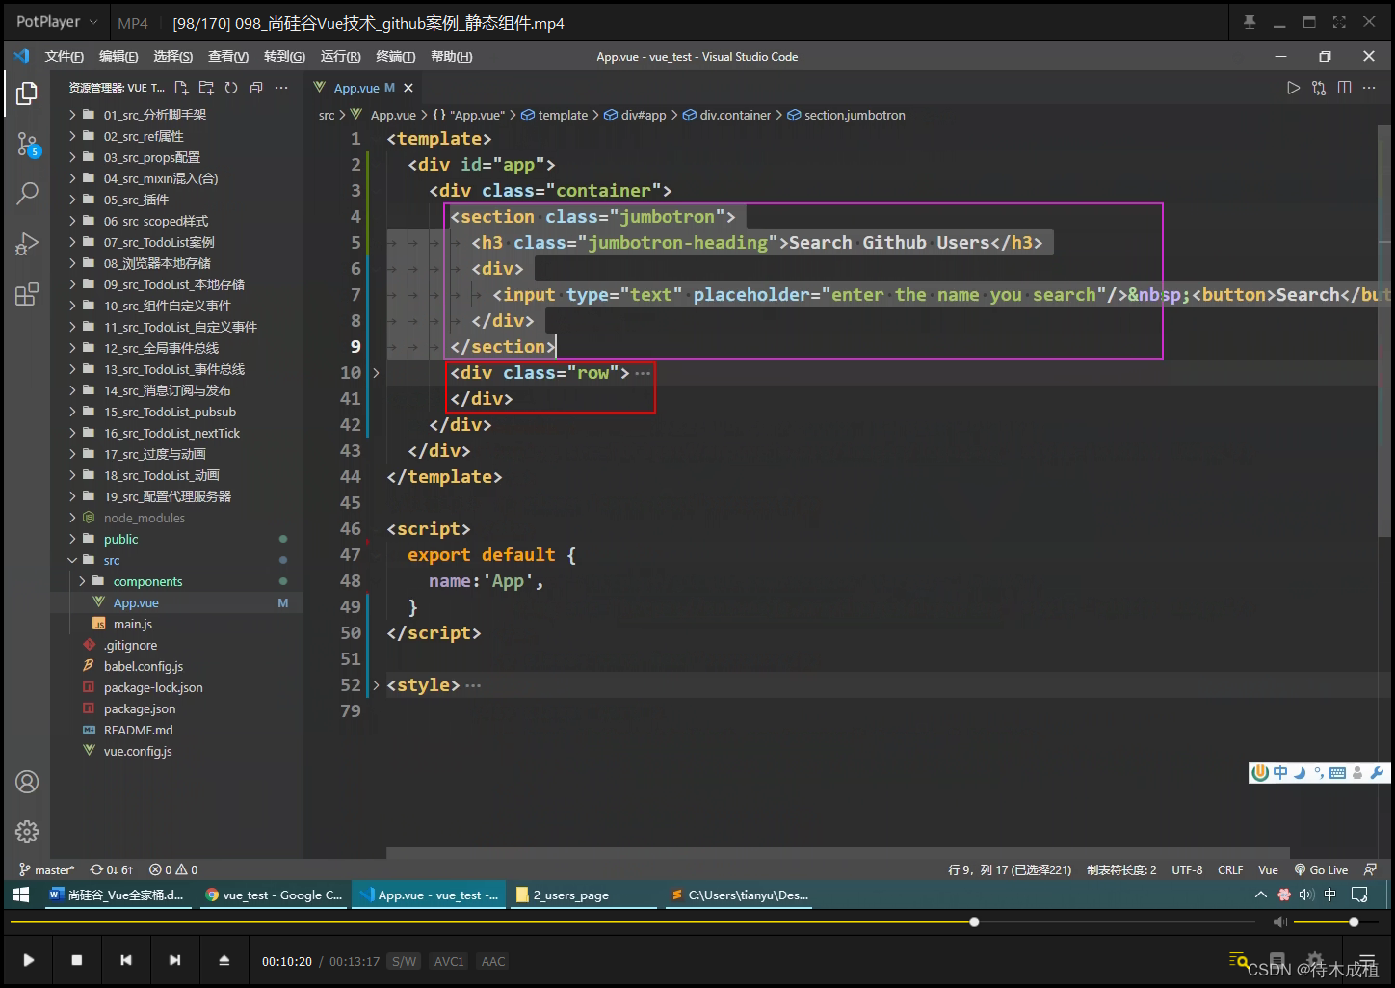This screenshot has height=988, width=1395.
Task: Open the feedback icon in the status bar
Action: 1371,869
